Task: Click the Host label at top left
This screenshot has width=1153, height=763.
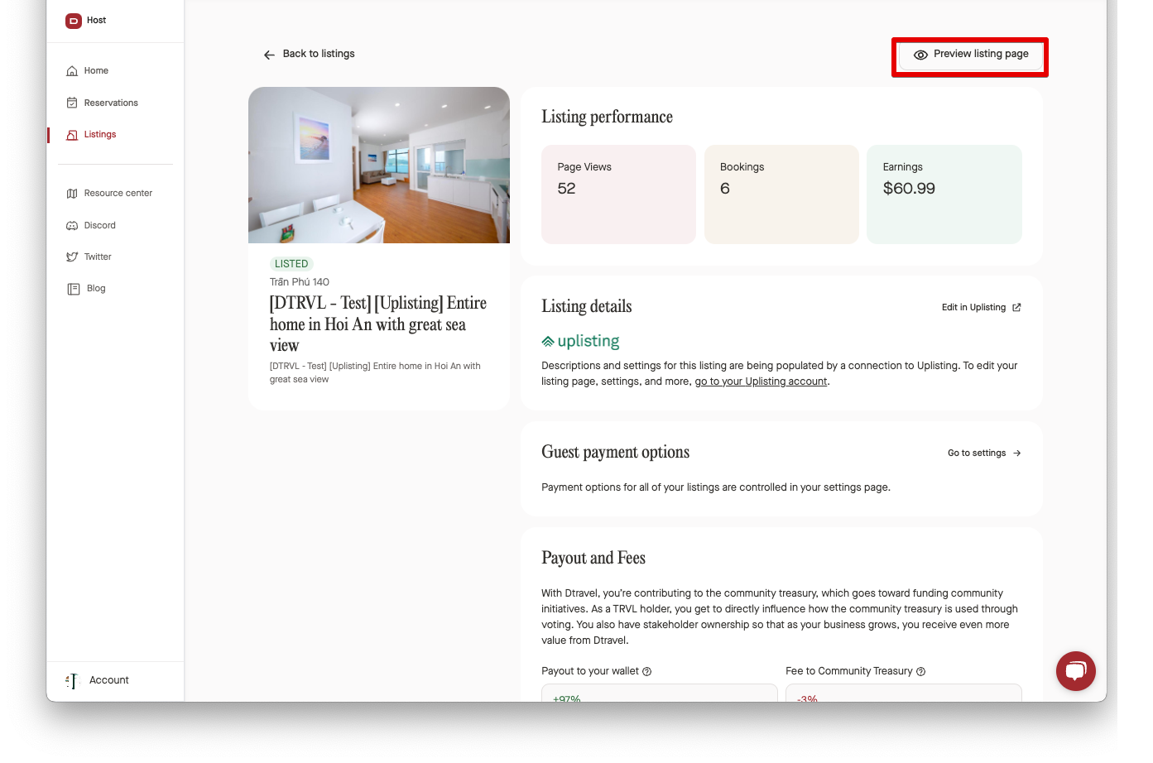Action: coord(96,21)
